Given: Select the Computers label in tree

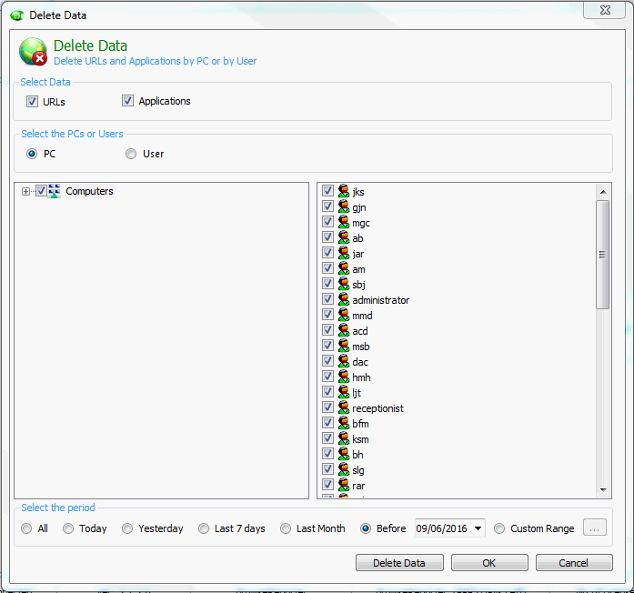Looking at the screenshot, I should [x=89, y=191].
